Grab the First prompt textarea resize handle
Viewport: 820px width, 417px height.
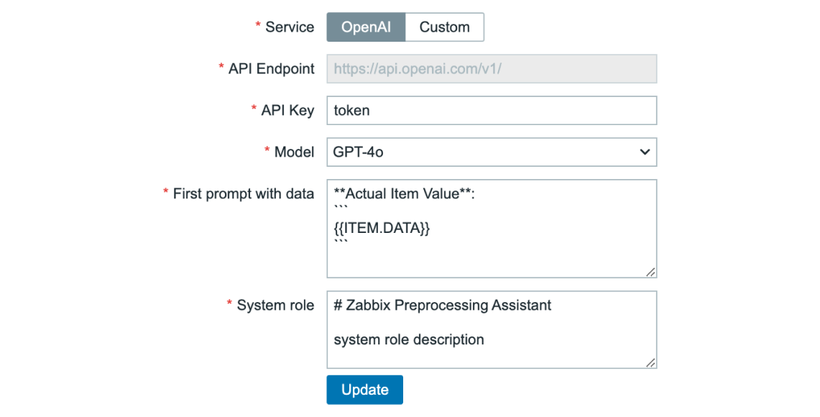[x=650, y=272]
